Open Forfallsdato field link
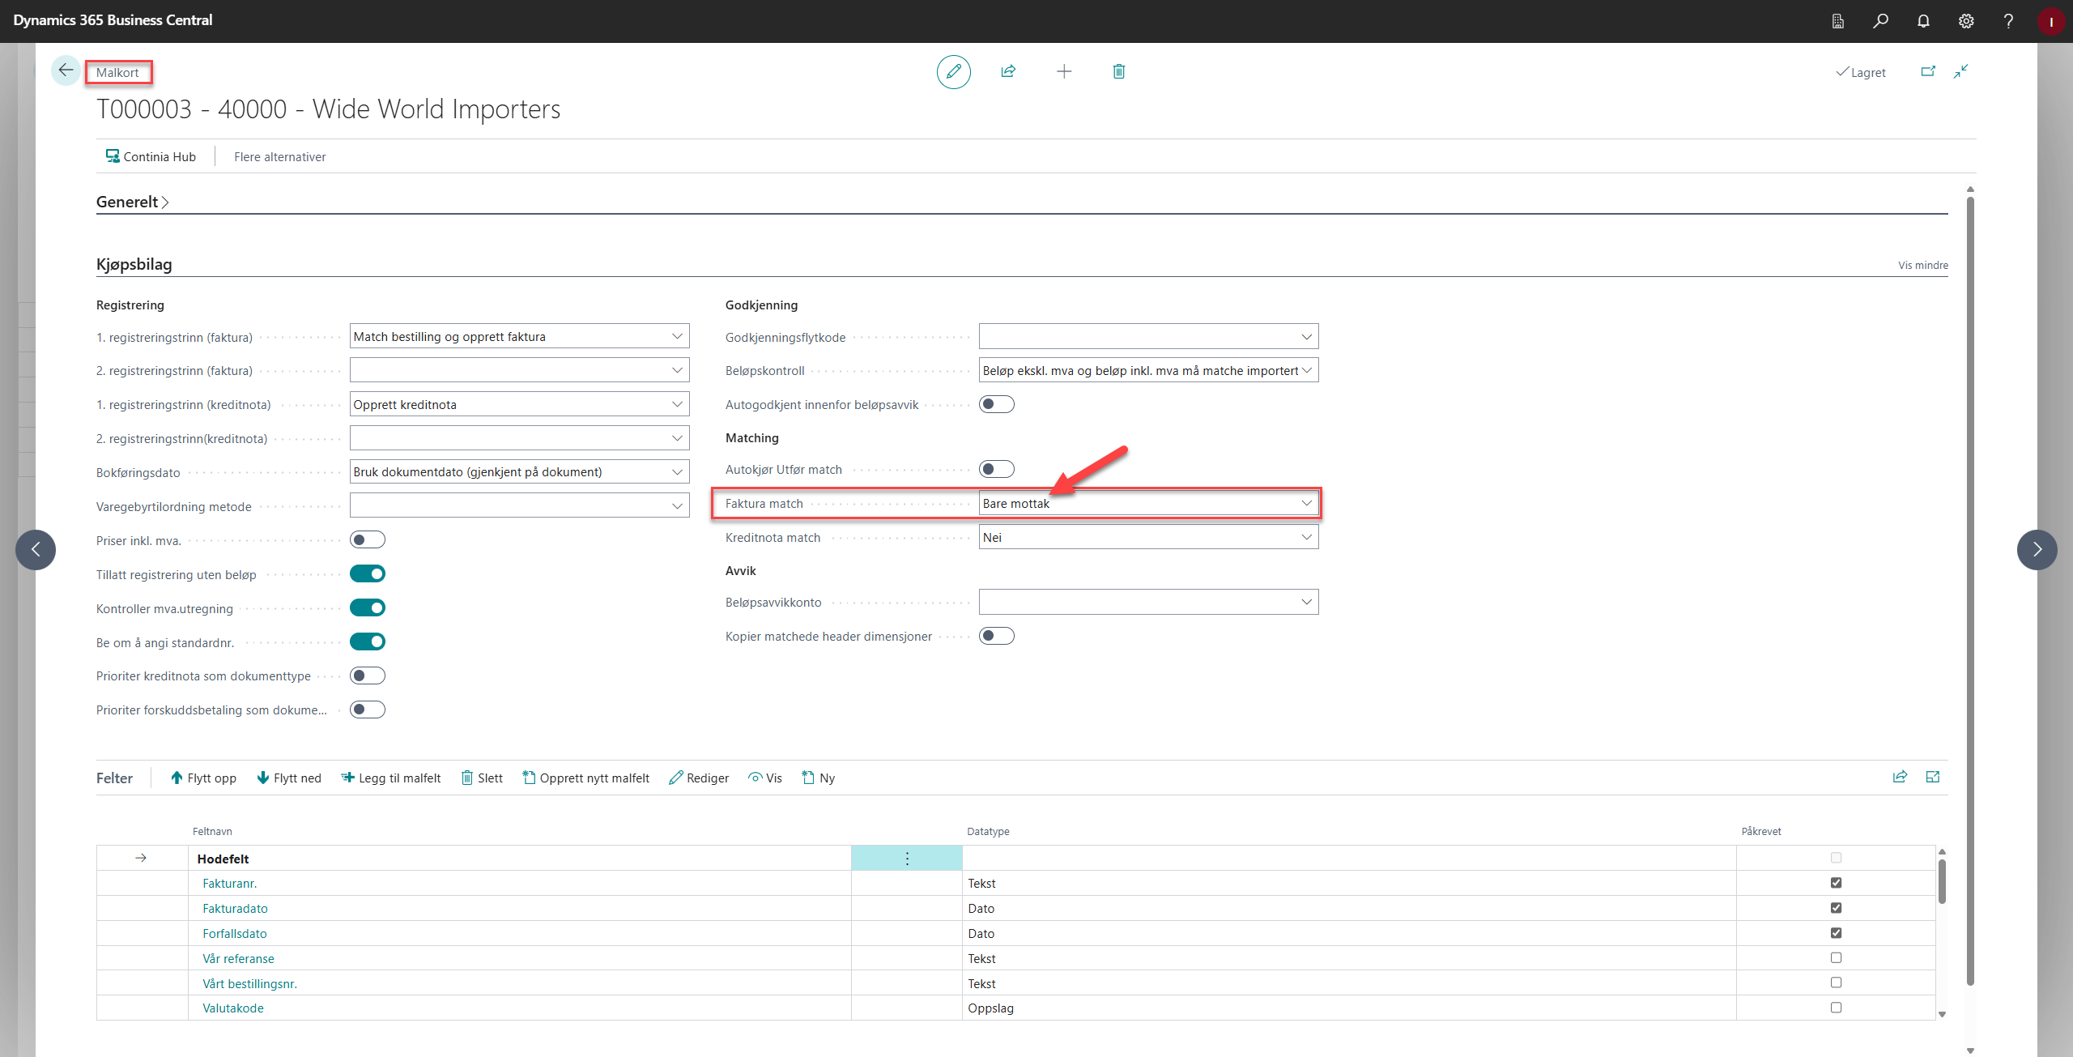The width and height of the screenshot is (2073, 1057). (235, 934)
